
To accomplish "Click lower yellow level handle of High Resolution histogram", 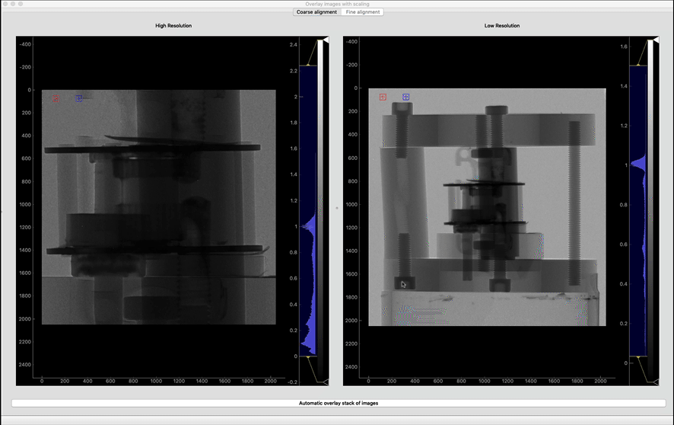I will click(x=309, y=356).
